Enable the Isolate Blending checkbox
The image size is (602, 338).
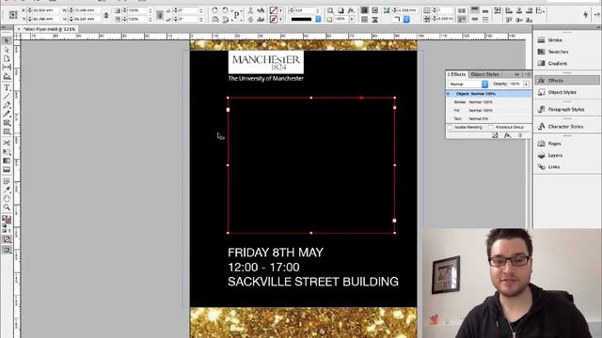[x=450, y=128]
